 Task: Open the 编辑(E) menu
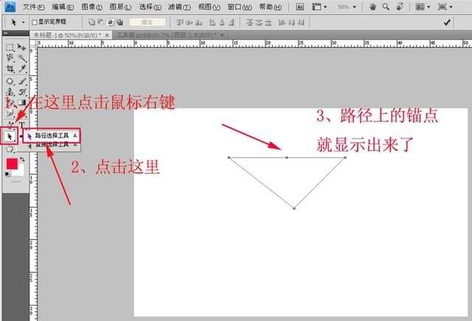click(x=63, y=7)
